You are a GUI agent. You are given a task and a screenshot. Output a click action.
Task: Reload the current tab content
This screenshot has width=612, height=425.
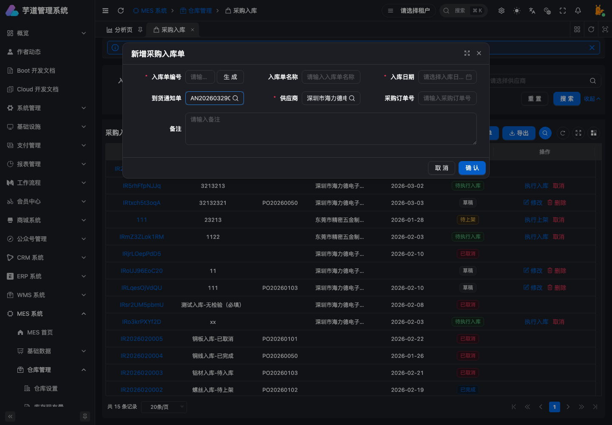coord(591,29)
